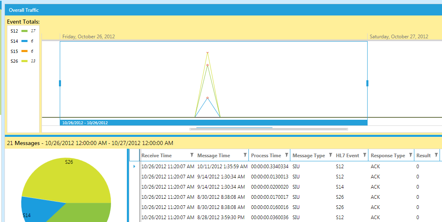Click the blue S14 peak data point
Viewport: 442px width, 222px height.
pos(207,98)
